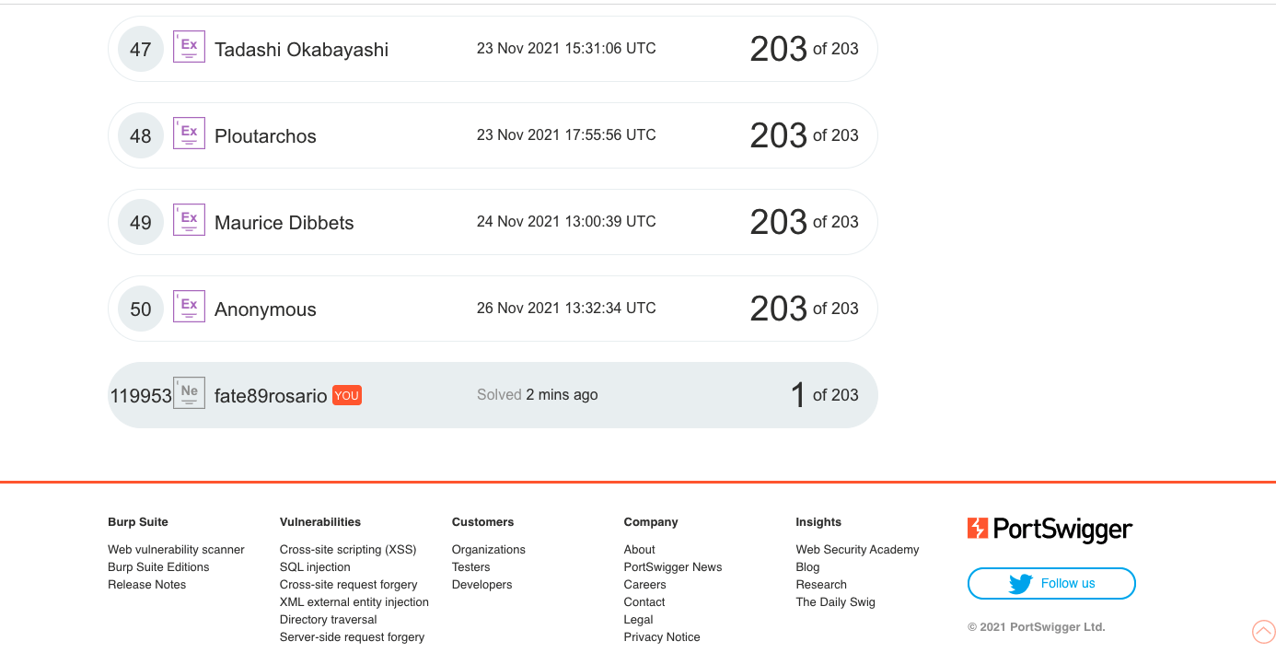The image size is (1276, 653).
Task: Click the Insights footer heading
Action: 818,522
